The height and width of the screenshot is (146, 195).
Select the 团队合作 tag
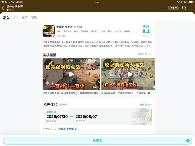coord(95,31)
